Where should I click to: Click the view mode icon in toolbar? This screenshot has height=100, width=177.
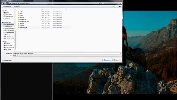tap(114, 6)
